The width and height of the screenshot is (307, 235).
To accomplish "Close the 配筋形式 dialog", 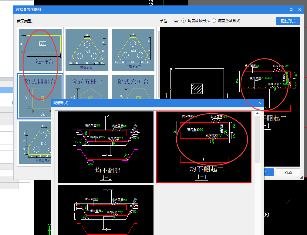I will pyautogui.click(x=260, y=103).
